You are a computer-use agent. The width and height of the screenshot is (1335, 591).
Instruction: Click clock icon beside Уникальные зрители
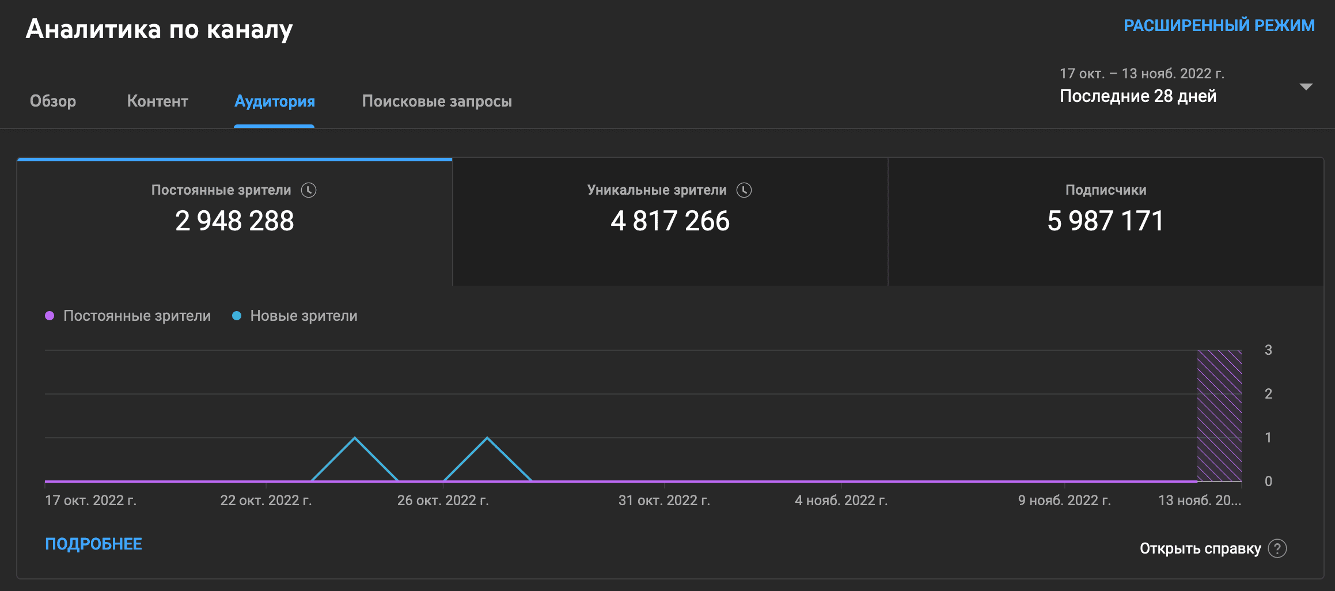(744, 190)
